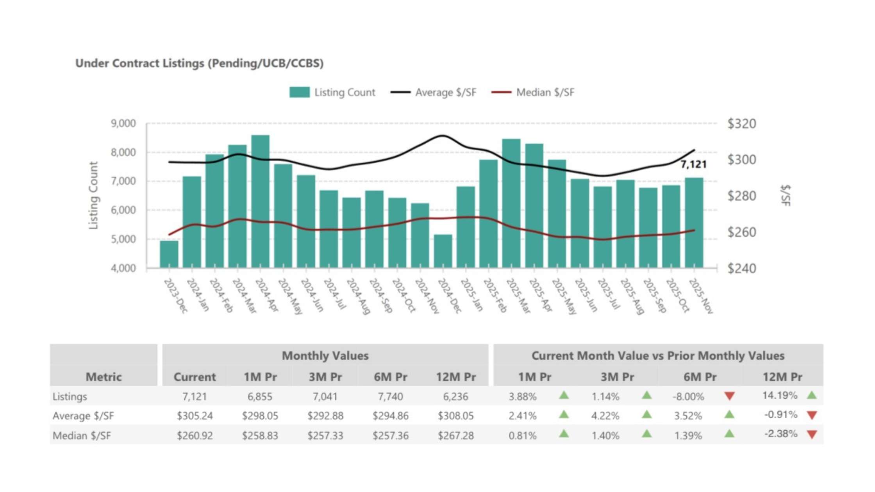Click the Under Contract Listings chart title
875x492 pixels.
(x=199, y=63)
